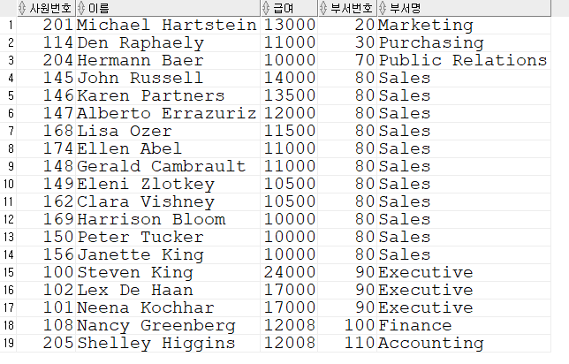
Task: Select the 부서명 column header
Action: [x=464, y=8]
